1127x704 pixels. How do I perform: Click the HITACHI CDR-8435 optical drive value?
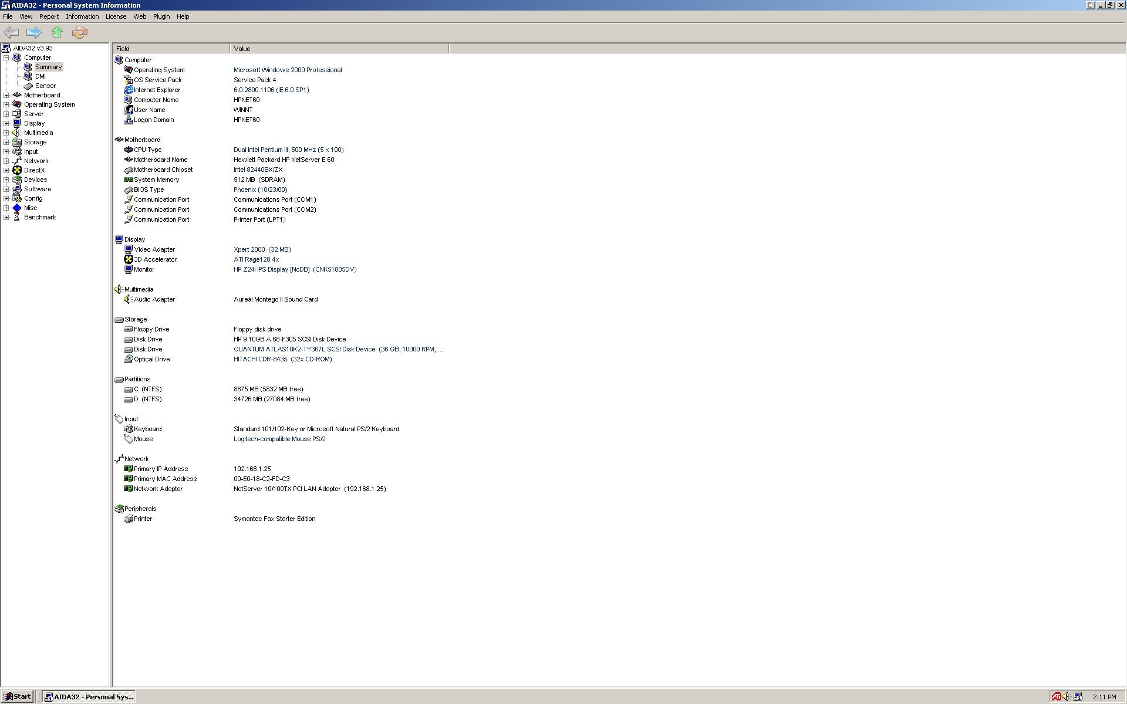click(283, 359)
